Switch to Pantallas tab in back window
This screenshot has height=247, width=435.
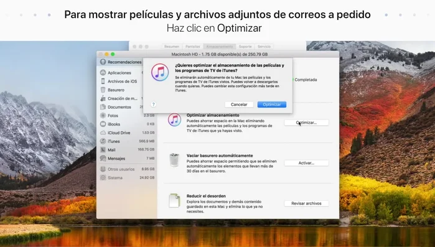(192, 47)
